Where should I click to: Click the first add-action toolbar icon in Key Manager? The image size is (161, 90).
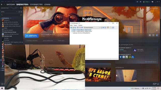tap(71, 27)
